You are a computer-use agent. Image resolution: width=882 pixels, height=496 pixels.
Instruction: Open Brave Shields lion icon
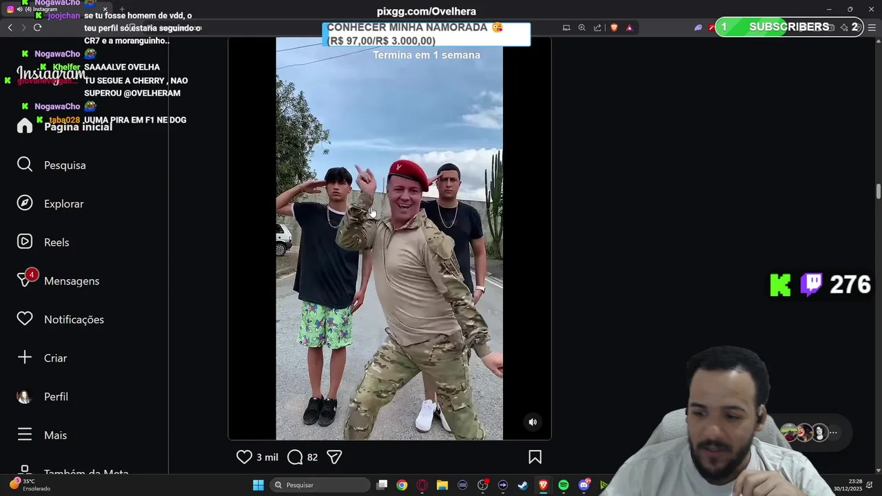click(614, 28)
